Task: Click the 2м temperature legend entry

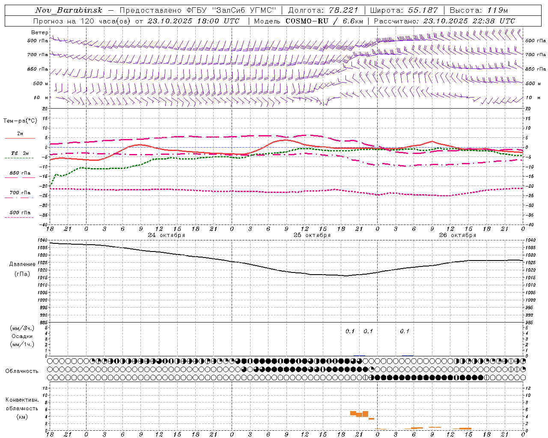Action: click(20, 133)
